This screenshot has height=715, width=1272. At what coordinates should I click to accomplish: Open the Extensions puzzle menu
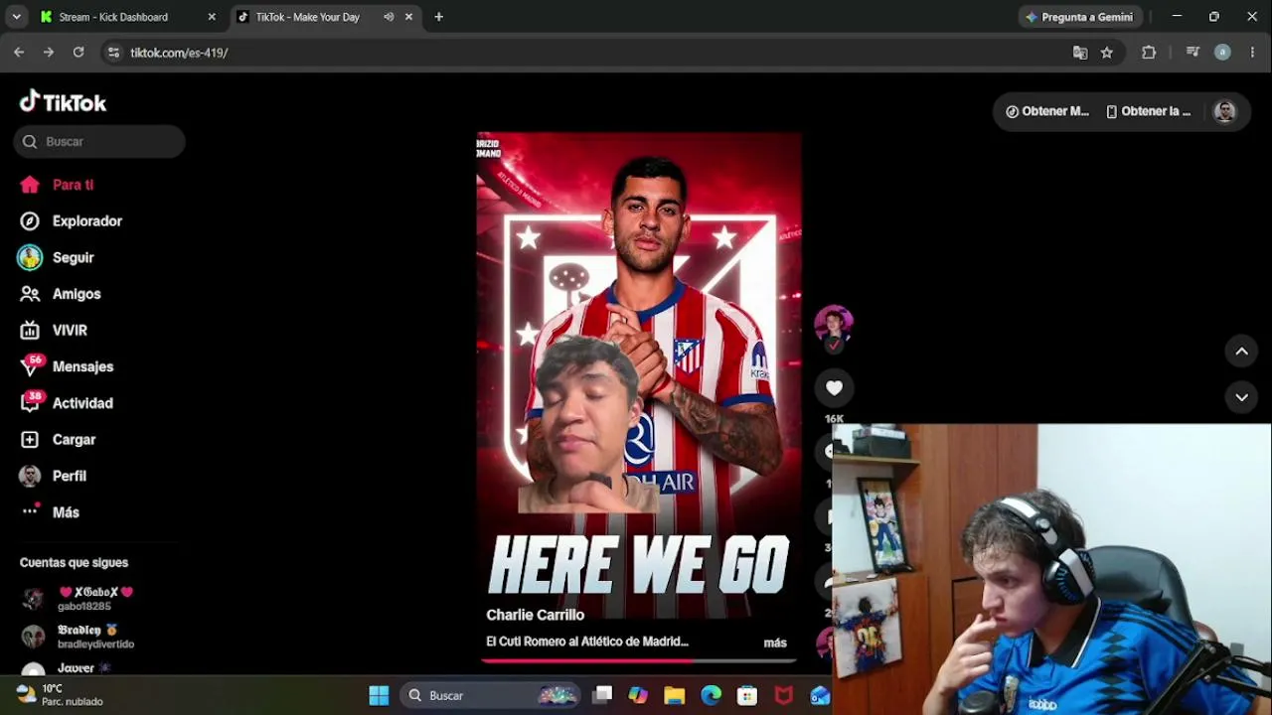tap(1149, 53)
